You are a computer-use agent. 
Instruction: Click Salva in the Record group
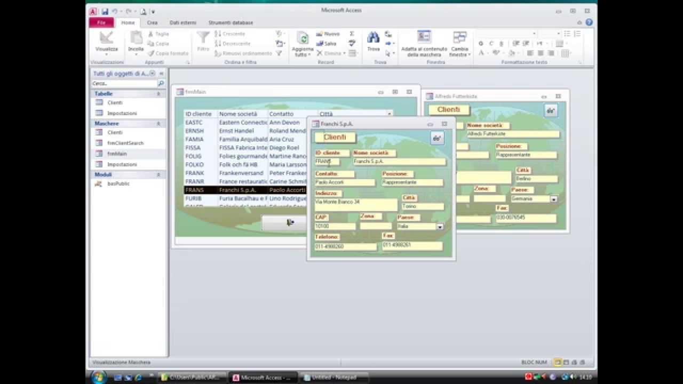(327, 43)
